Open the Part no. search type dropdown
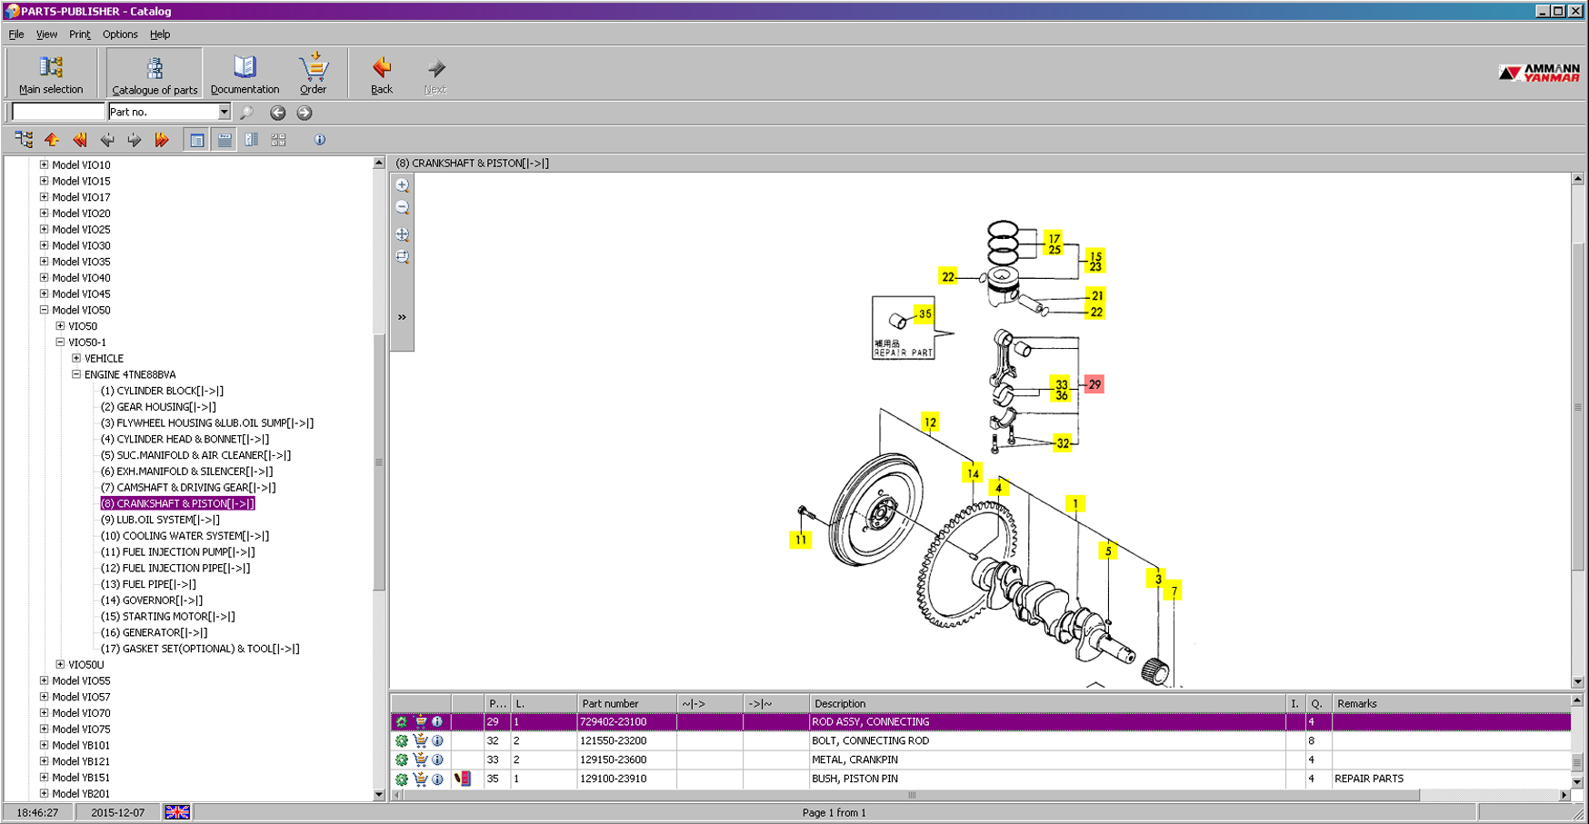 click(x=224, y=112)
